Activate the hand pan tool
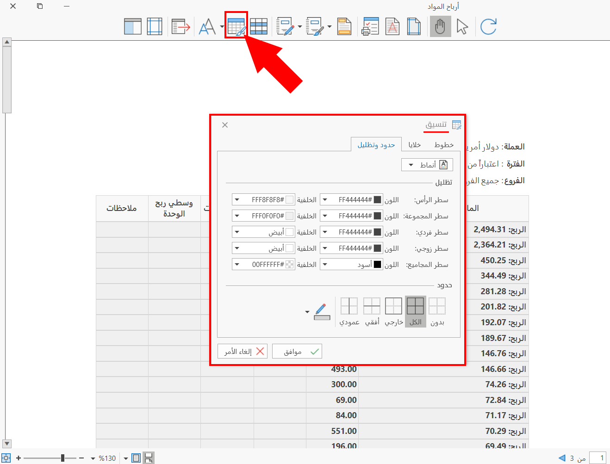This screenshot has height=464, width=610. pos(440,26)
